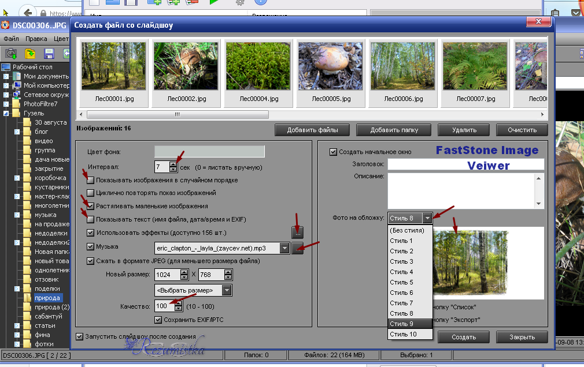Expand the Мои документы tree node

click(6, 76)
